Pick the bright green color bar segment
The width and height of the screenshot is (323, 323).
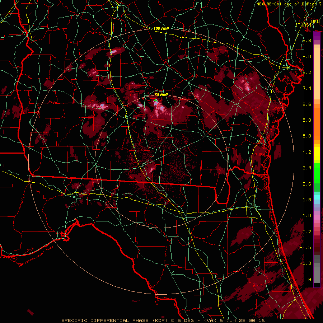pos(317,173)
